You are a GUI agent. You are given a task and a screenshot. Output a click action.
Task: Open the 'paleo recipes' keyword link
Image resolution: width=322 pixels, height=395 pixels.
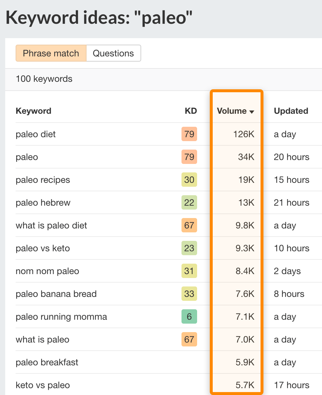[x=43, y=180]
